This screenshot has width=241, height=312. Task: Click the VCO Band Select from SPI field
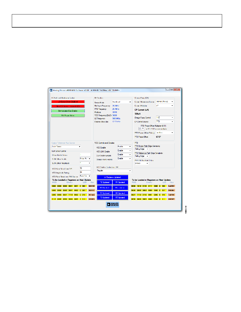[85, 168]
